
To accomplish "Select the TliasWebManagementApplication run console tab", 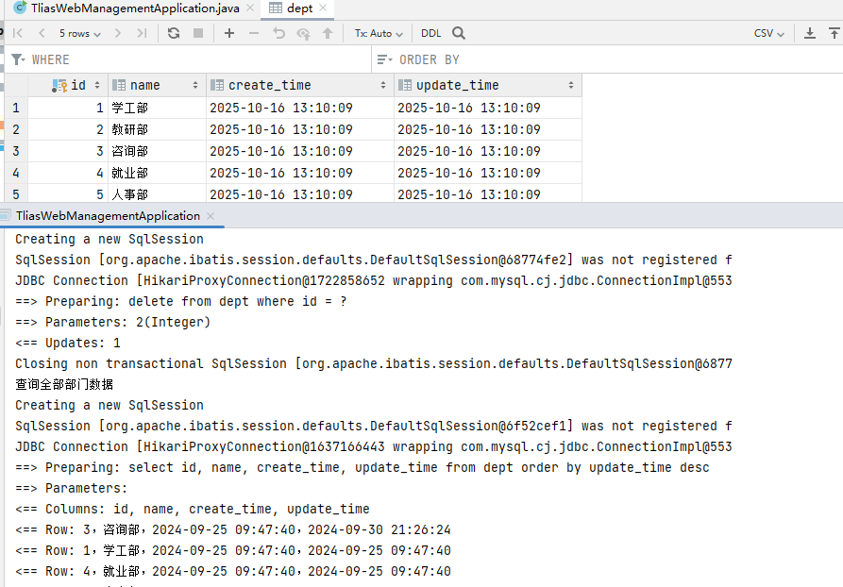I will click(107, 216).
